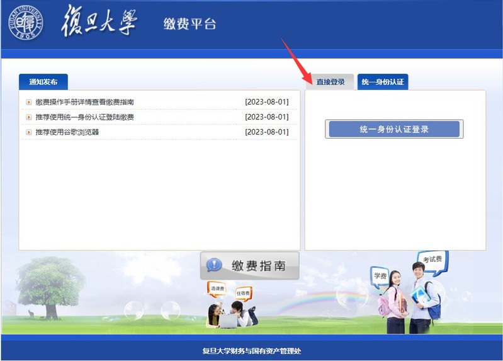Click the blue exclamation icon on 缴费指南
The width and height of the screenshot is (503, 361).
point(214,265)
